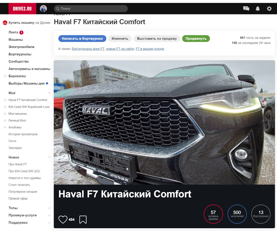
Task: Click the Haval car main photo
Action: point(164,122)
